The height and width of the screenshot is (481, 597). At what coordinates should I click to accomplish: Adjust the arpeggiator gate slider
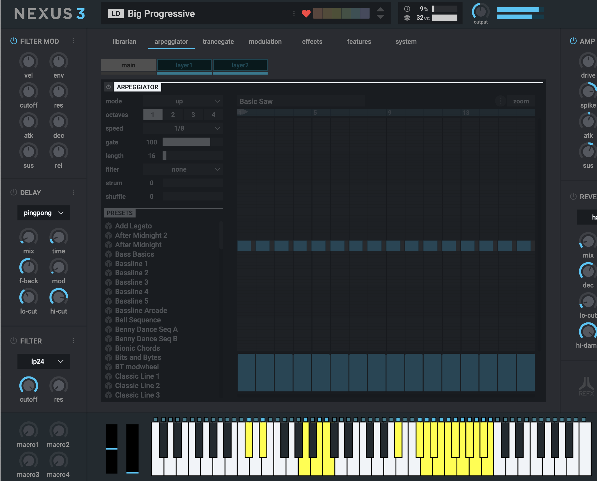pos(193,142)
